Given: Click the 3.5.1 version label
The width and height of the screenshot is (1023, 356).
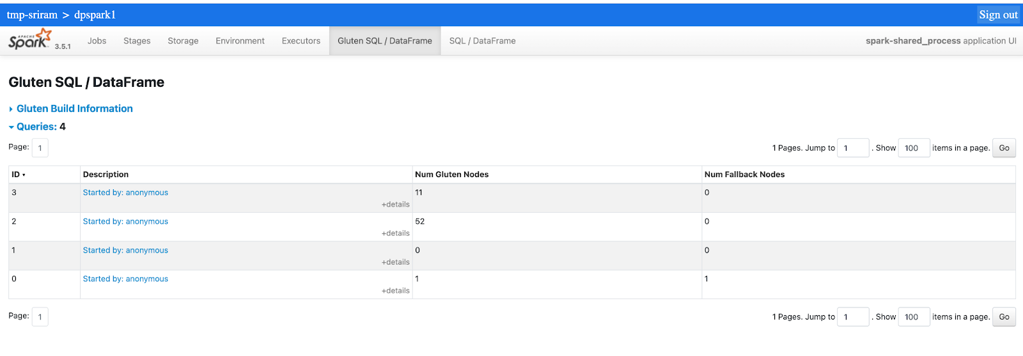Looking at the screenshot, I should click(x=63, y=47).
